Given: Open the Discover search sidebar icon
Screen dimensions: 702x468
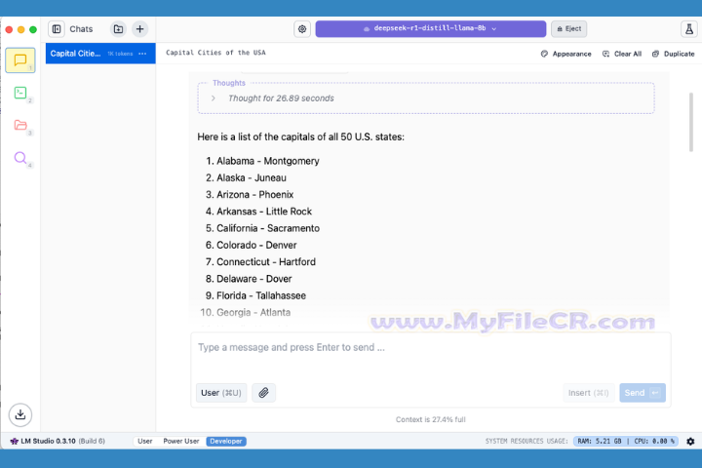Looking at the screenshot, I should [20, 158].
